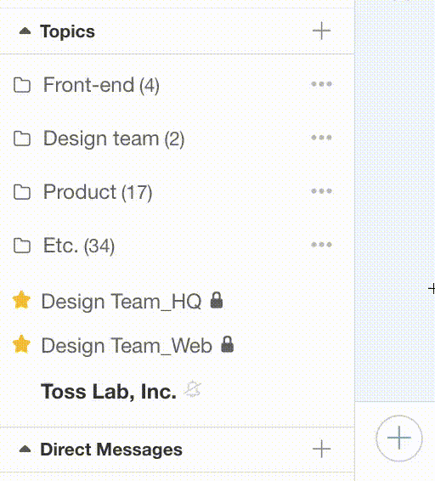435x481 pixels.
Task: Expand the Front-end (4) folder
Action: [101, 85]
